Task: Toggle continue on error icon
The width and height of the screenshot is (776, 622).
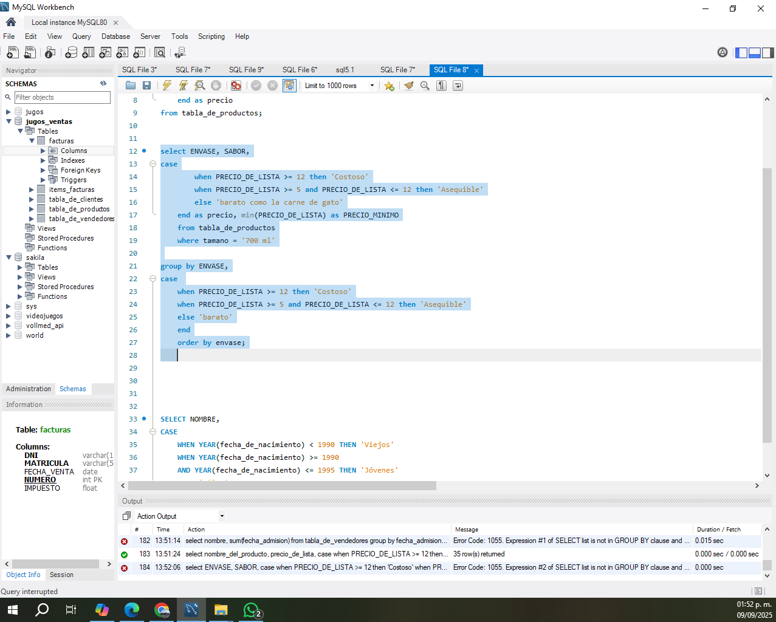Action: [236, 86]
